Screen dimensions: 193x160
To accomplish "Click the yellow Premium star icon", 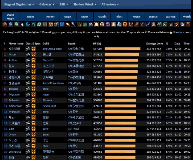I will click(x=171, y=33).
